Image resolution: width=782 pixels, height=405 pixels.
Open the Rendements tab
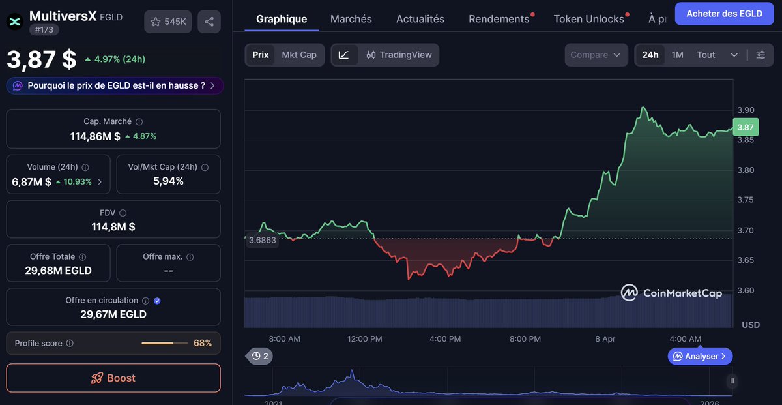pyautogui.click(x=499, y=19)
